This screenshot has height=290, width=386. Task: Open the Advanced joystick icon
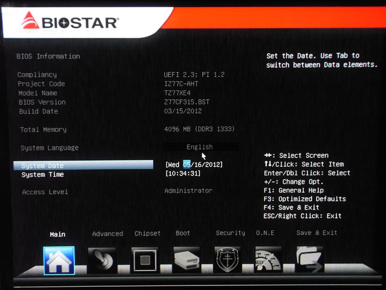click(x=102, y=260)
